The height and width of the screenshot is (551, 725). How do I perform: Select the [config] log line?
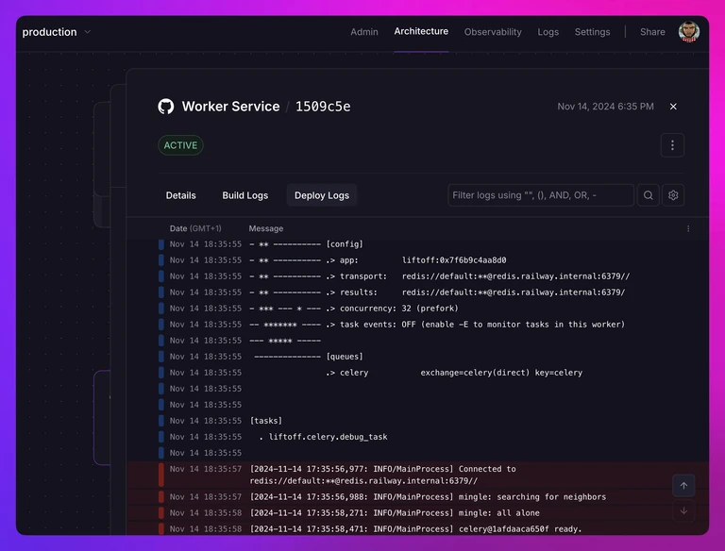coord(417,244)
